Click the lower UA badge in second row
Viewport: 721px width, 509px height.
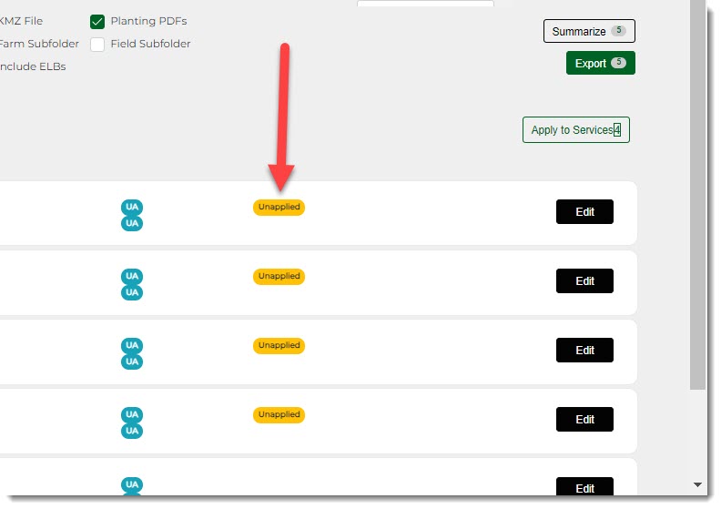click(x=132, y=292)
